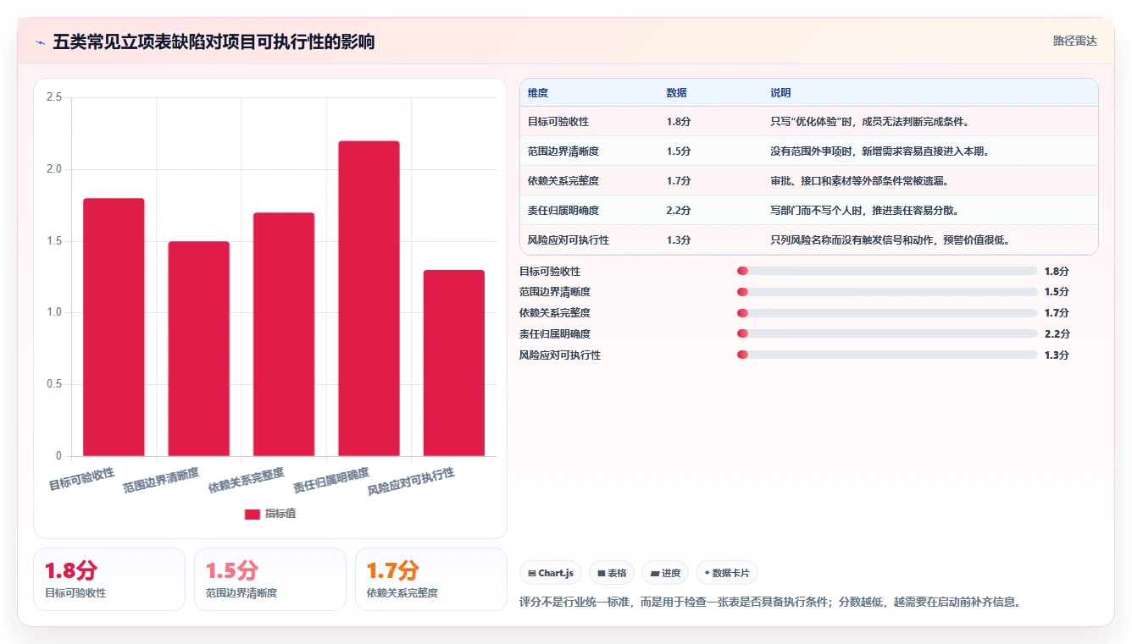The height and width of the screenshot is (644, 1132).
Task: Click the 责任归属明确度 bar in the chart
Action: [369, 299]
